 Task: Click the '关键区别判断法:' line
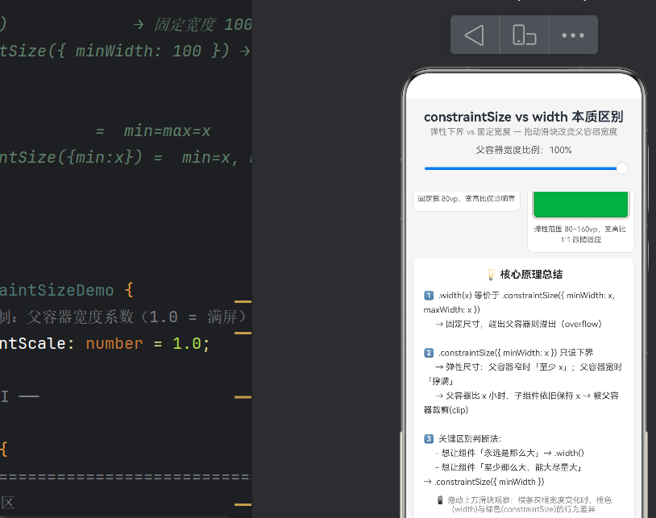[x=469, y=438]
